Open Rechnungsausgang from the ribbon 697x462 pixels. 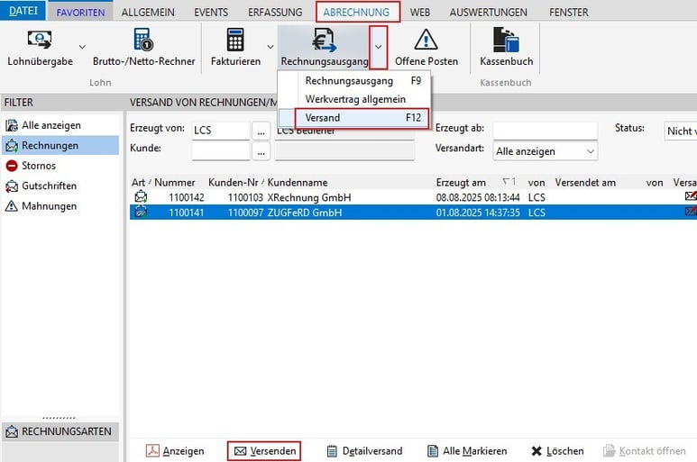(x=324, y=48)
